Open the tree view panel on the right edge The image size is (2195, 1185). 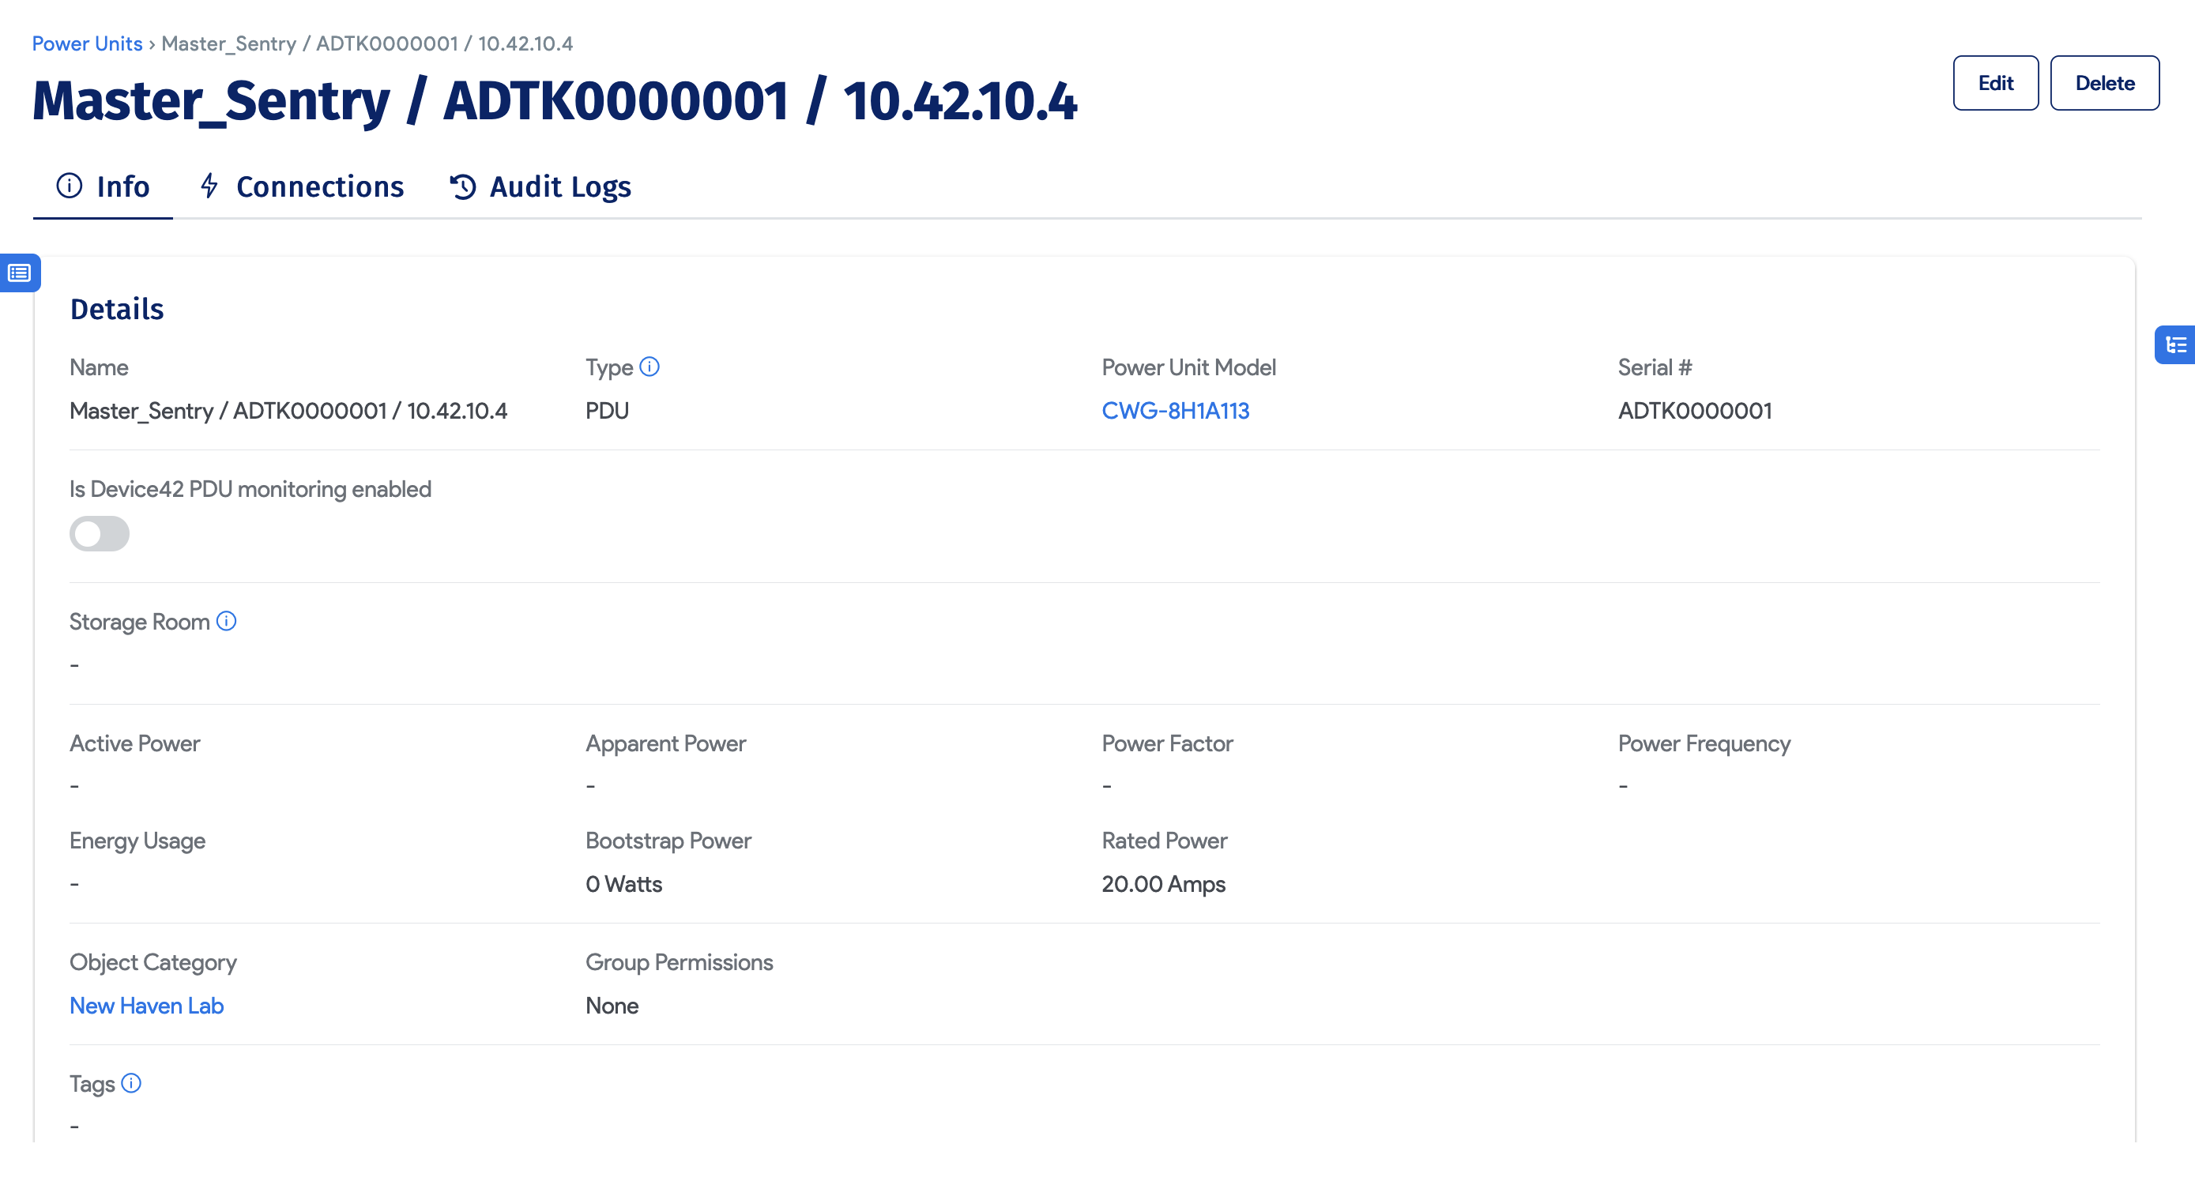[2178, 344]
